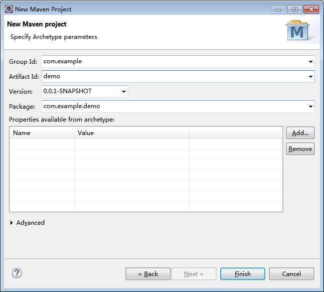Image resolution: width=324 pixels, height=292 pixels.
Task: Click the Eclipse icon in title bar
Action: (8, 9)
